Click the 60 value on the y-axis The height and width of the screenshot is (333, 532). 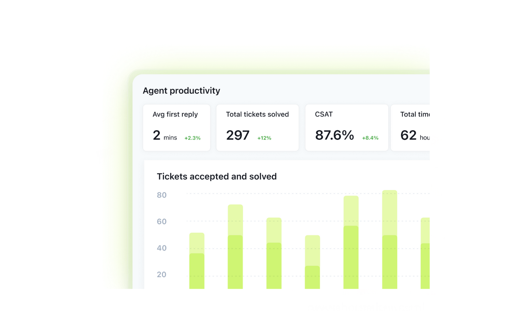(162, 221)
